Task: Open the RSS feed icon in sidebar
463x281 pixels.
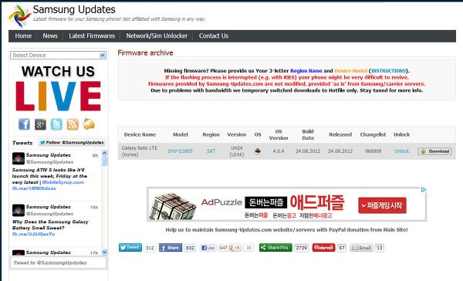Action: coord(73,124)
